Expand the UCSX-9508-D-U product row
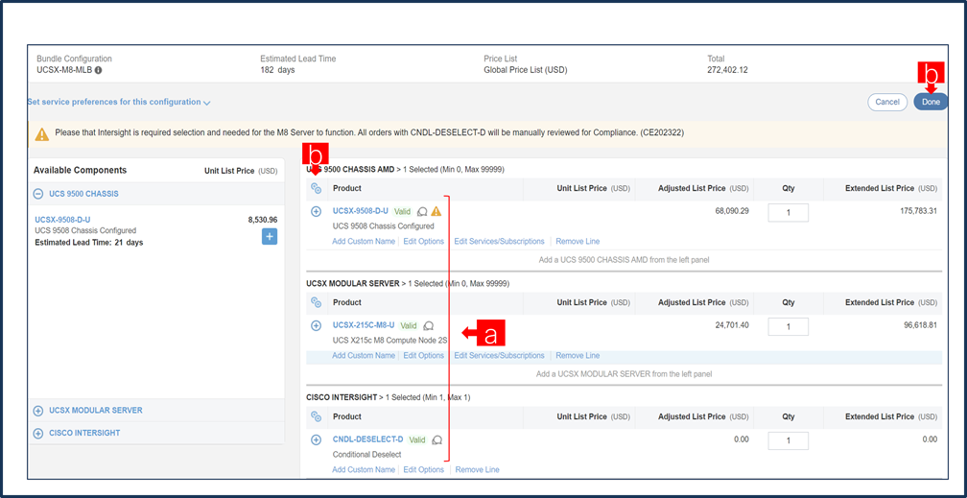 pos(316,212)
